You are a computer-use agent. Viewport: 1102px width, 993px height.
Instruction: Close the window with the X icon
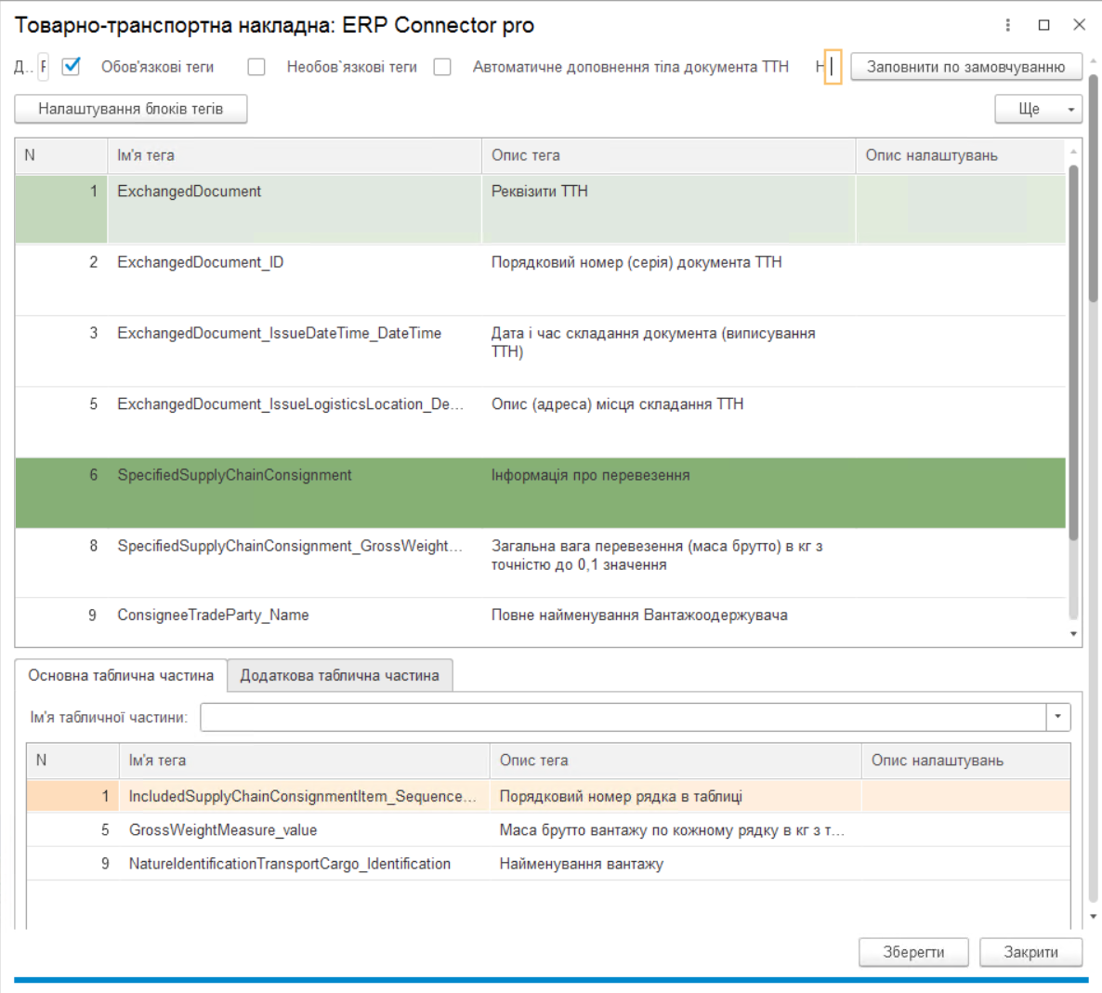coord(1079,25)
